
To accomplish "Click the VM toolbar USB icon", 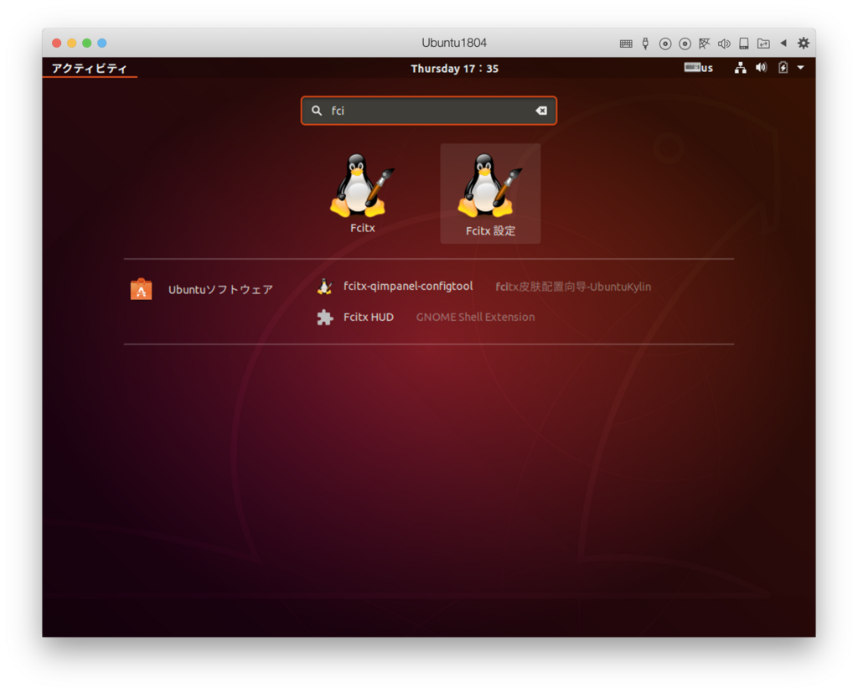I will (646, 44).
